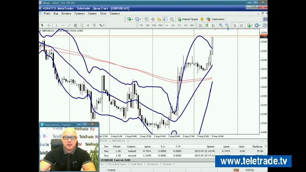Switch chart to MN timeframe
306x172 pixels.
pyautogui.click(x=192, y=25)
